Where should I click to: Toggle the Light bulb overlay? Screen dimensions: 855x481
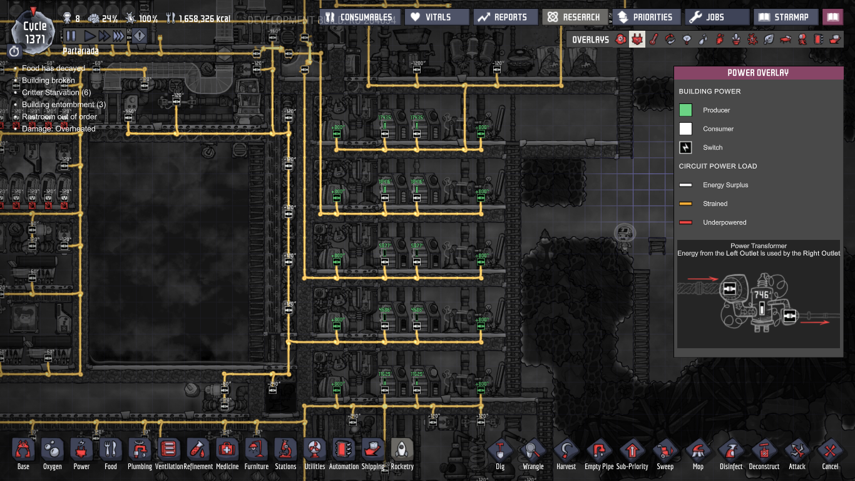coord(687,39)
